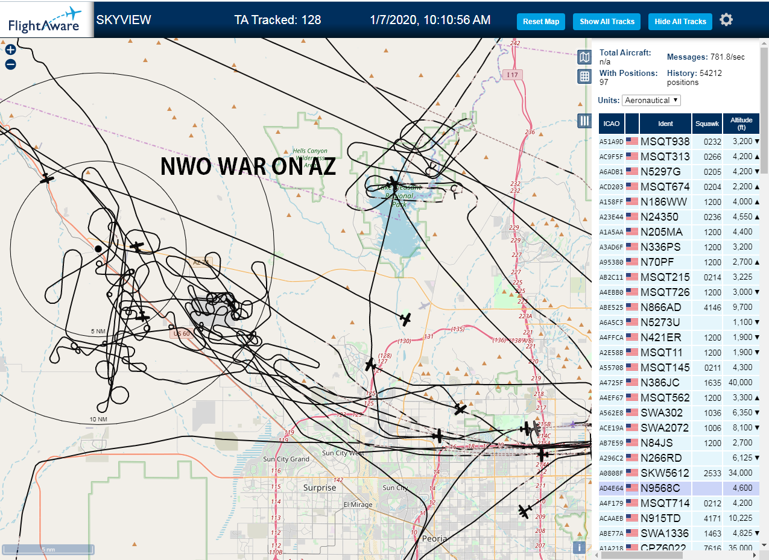Viewport: 769px width, 560px height.
Task: Sort by Altitude (ft) column header
Action: coord(742,124)
